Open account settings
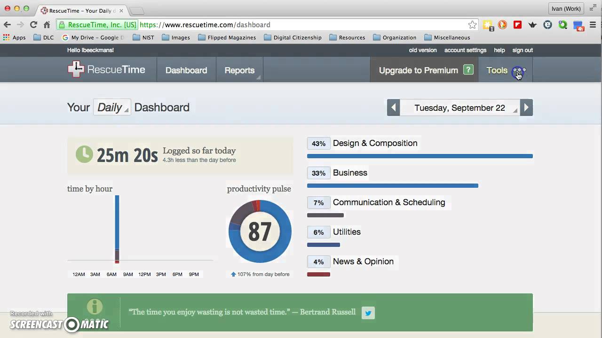 [465, 50]
